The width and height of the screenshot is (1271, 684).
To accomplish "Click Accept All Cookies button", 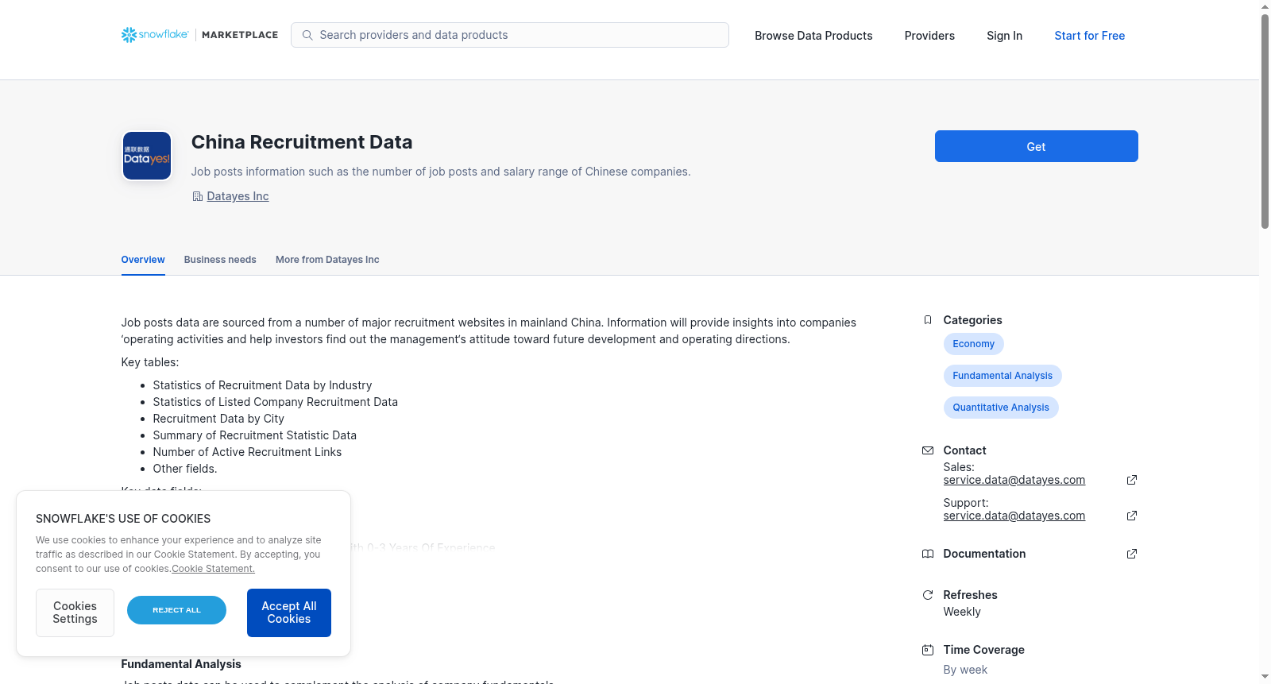I will 289,613.
